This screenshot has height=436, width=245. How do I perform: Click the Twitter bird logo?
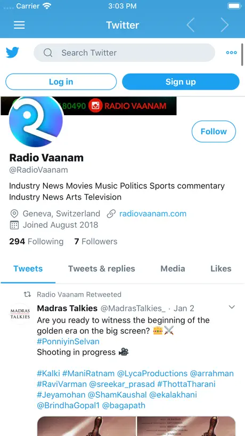click(x=12, y=53)
